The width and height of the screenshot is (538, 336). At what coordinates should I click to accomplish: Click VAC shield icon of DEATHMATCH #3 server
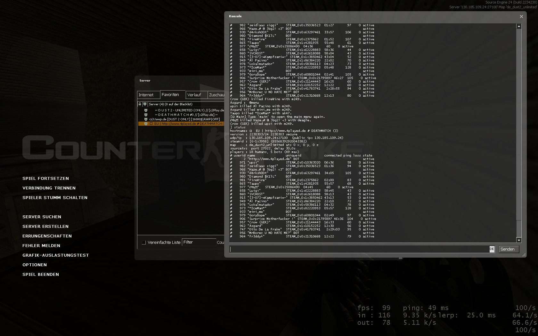tap(146, 115)
